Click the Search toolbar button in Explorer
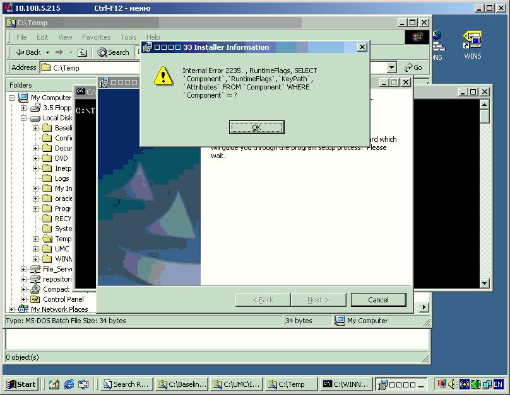The height and width of the screenshot is (395, 510). 114,52
